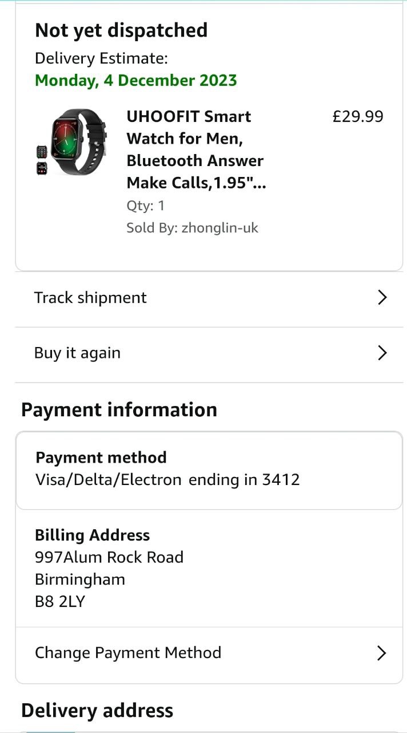Select the Visa/Delta/Electron ending in 3412 line
Image resolution: width=407 pixels, height=733 pixels.
coord(167,479)
